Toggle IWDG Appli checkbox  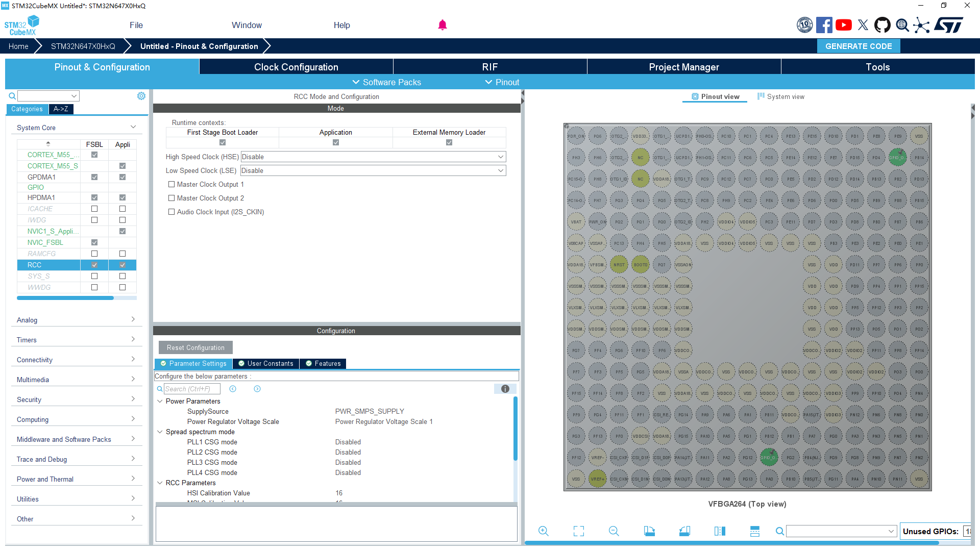(x=122, y=220)
